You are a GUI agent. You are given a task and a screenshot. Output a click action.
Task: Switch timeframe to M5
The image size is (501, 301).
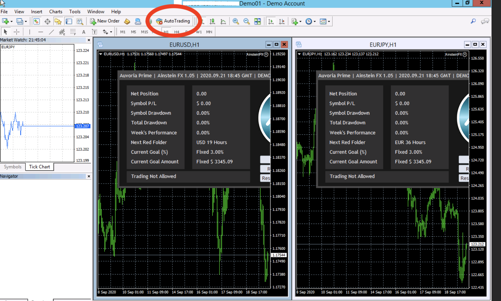click(133, 32)
